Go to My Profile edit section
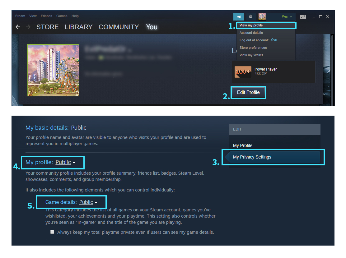 [x=242, y=145]
